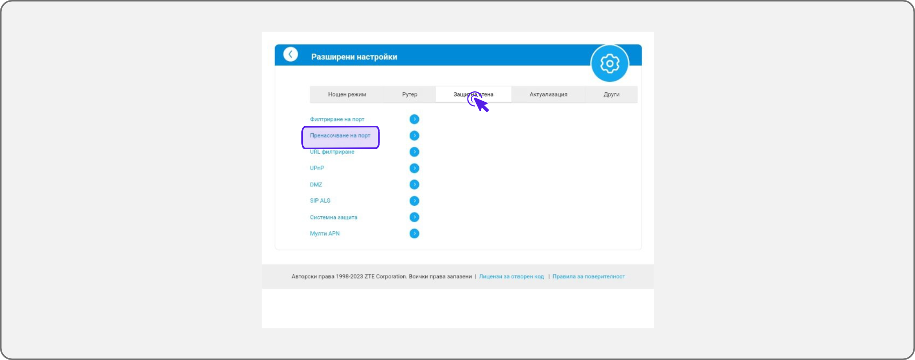Viewport: 915px width, 360px height.
Task: Open the settings gear icon
Action: pos(610,63)
